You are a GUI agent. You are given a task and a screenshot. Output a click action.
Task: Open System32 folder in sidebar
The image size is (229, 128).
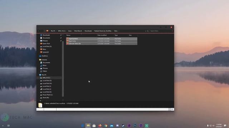45,52
